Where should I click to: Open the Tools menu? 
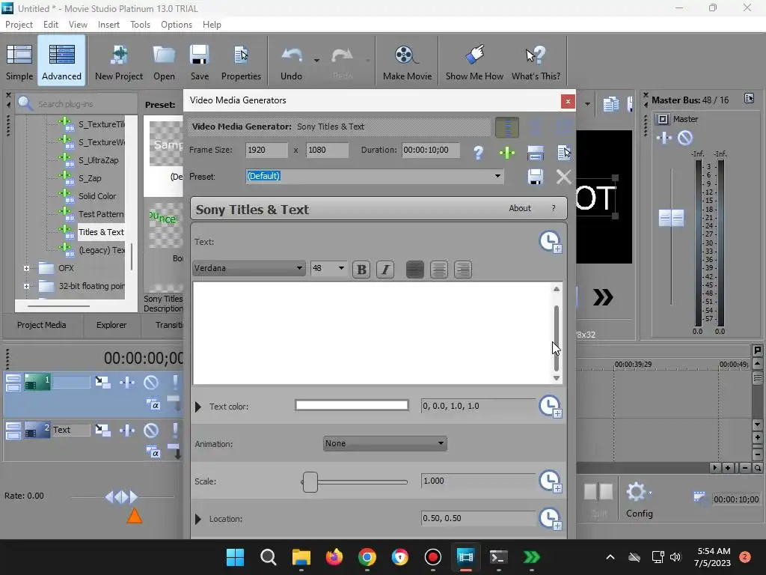(x=140, y=25)
